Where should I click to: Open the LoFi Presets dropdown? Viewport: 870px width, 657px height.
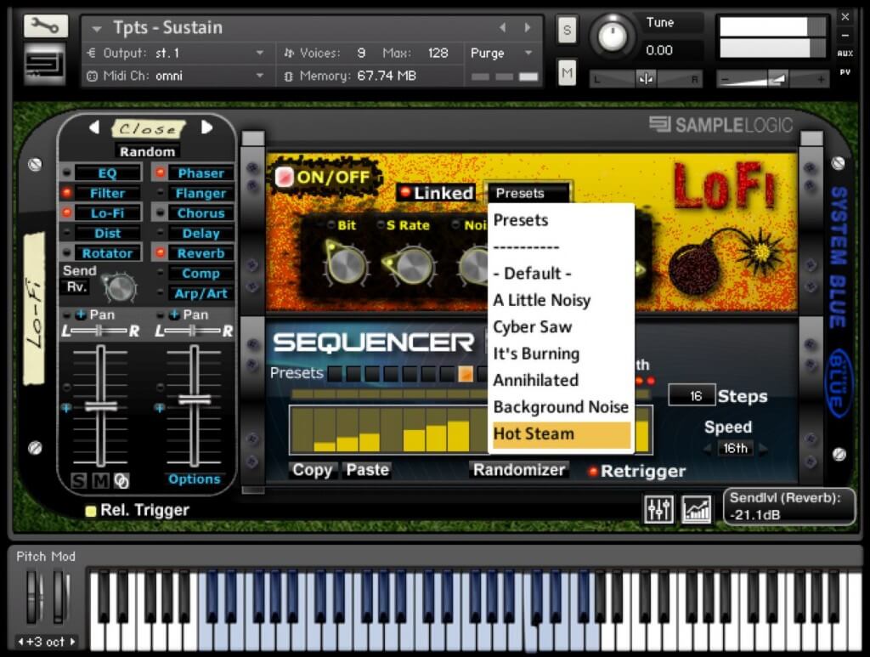(528, 193)
